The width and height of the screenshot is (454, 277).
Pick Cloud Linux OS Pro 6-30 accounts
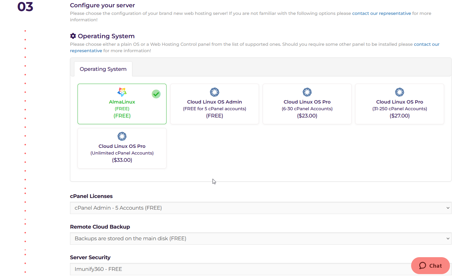click(x=307, y=104)
